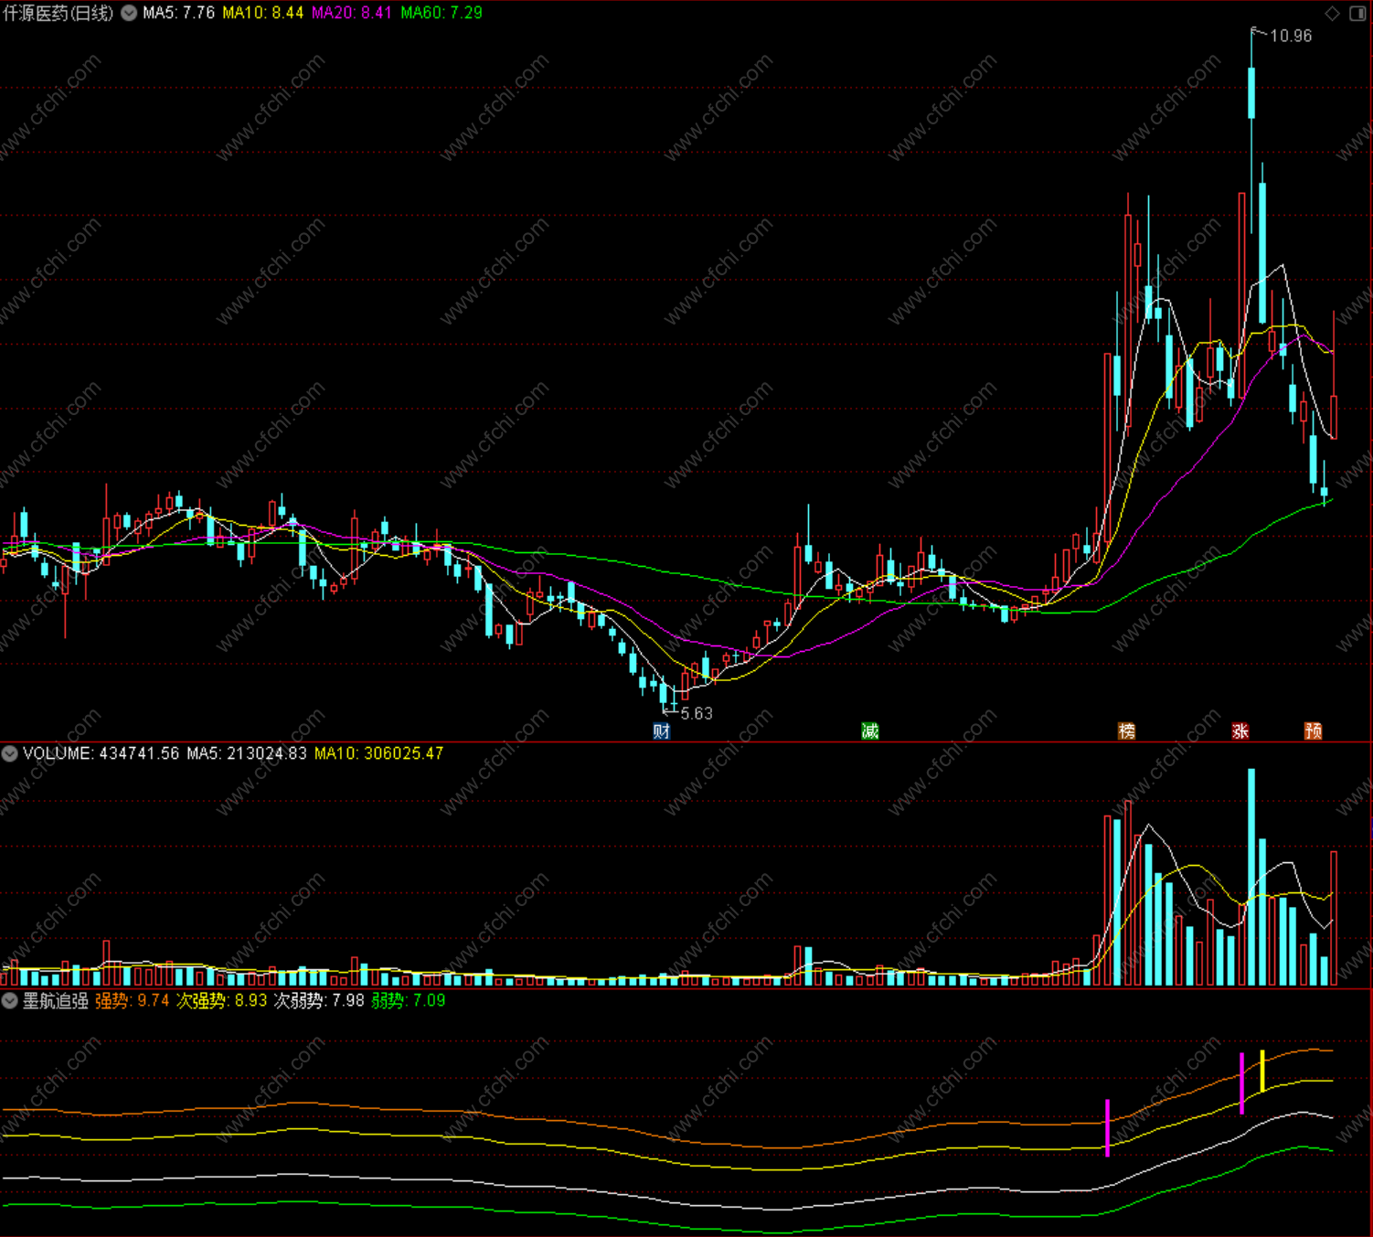Viewport: 1373px width, 1237px height.
Task: Open the dropdown next to 仟源医药(日线) title
Action: pos(129,13)
